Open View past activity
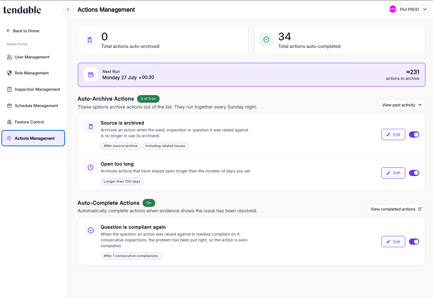 (401, 105)
